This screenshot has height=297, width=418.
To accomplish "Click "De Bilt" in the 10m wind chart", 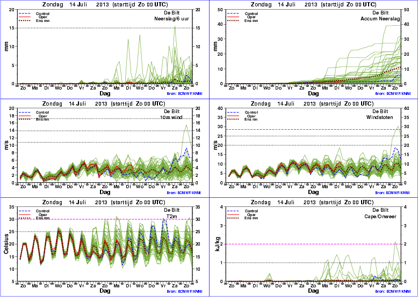I will 172,112.
